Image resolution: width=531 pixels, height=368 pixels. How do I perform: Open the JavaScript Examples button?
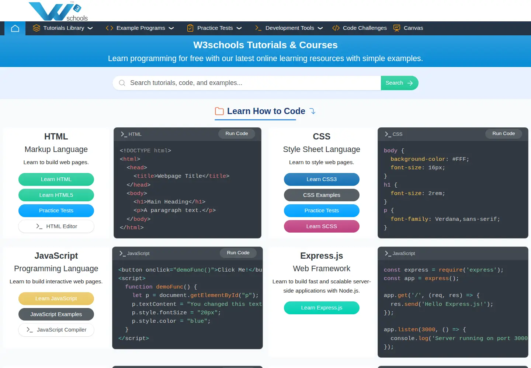pyautogui.click(x=56, y=314)
